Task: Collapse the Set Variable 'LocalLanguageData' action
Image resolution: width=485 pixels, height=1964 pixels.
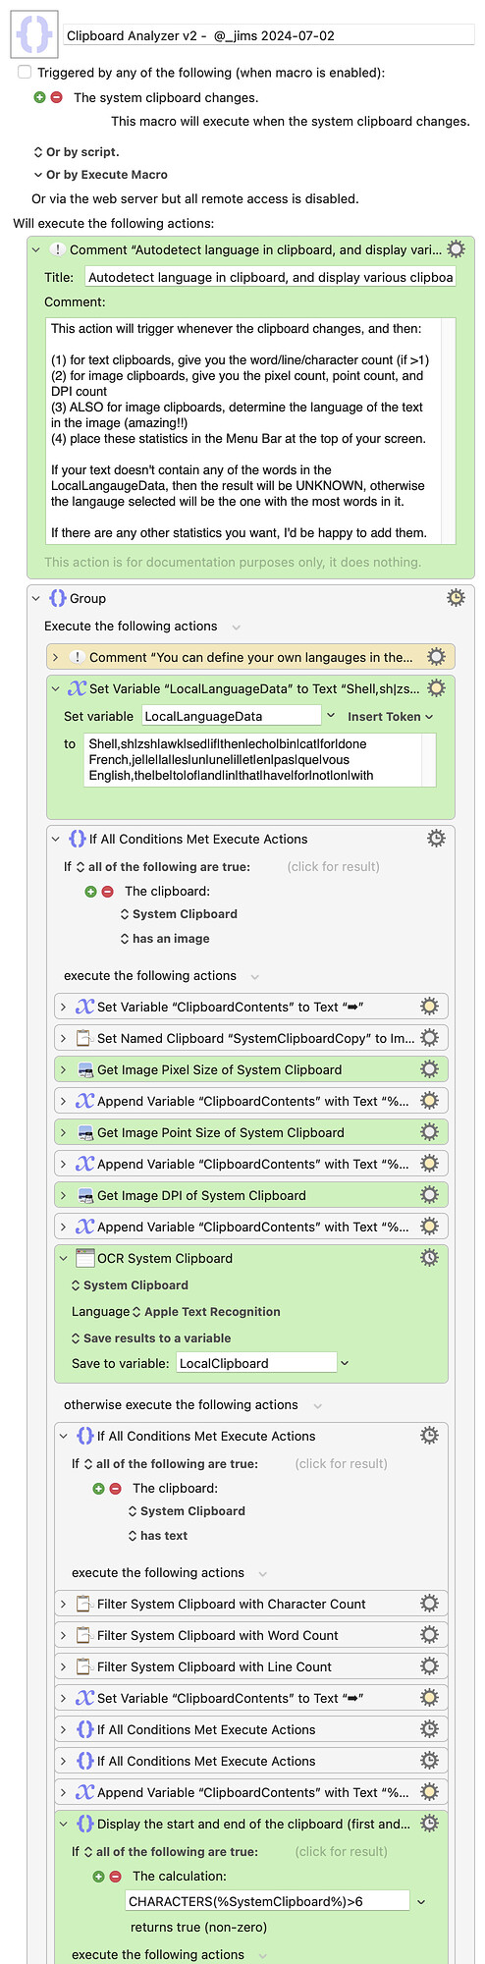Action: click(56, 688)
